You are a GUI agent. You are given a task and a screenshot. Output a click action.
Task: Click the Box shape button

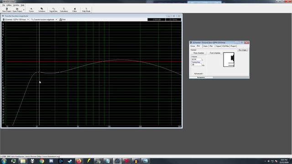[x=242, y=50]
